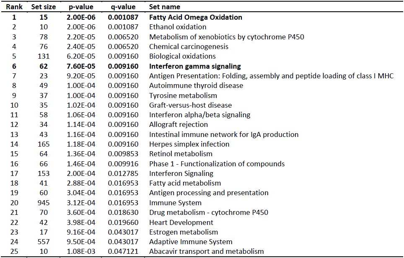Click q-value 0.009916
Image resolution: width=404 pixels, height=258 pixels.
pyautogui.click(x=123, y=164)
